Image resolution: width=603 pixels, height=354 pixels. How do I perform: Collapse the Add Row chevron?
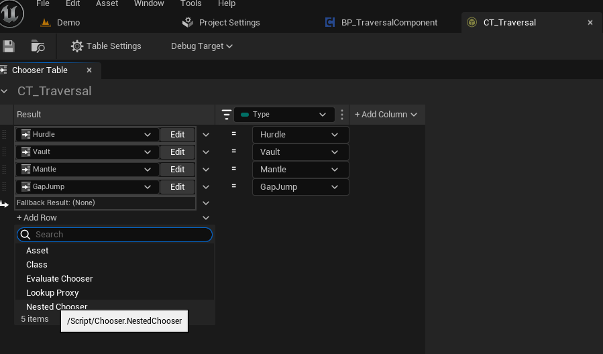coord(206,218)
